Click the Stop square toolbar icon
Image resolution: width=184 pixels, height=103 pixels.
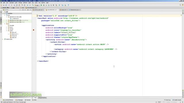coord(53,5)
